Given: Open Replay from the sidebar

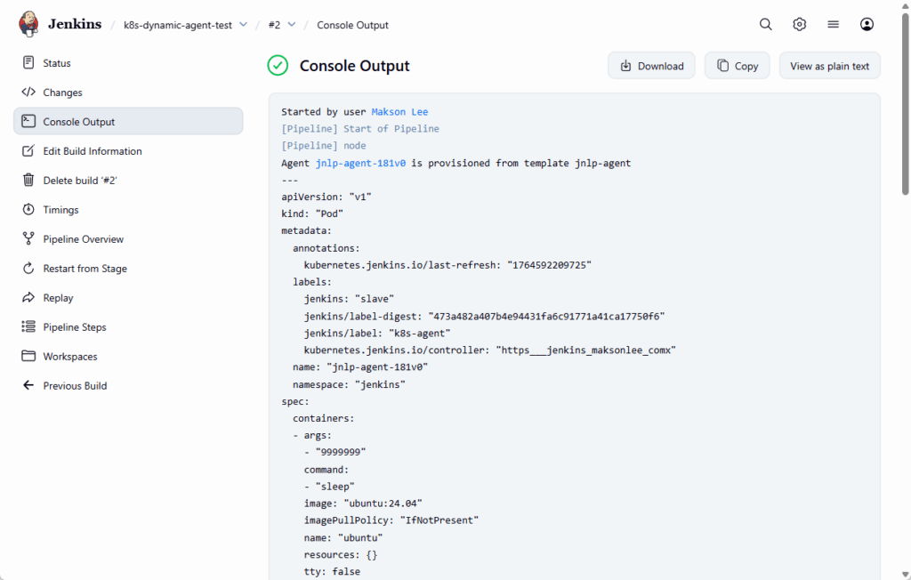Looking at the screenshot, I should pos(58,298).
